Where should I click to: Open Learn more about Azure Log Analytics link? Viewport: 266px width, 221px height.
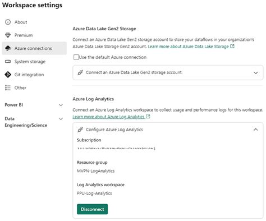point(109,117)
